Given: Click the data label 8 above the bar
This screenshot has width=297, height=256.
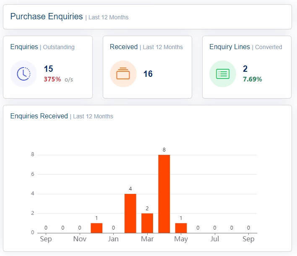Looking at the screenshot, I should tap(164, 150).
